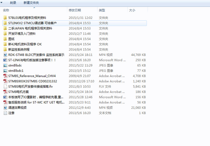Select the STM8S电机开发套件接线指南.flv file icon

click(5, 86)
